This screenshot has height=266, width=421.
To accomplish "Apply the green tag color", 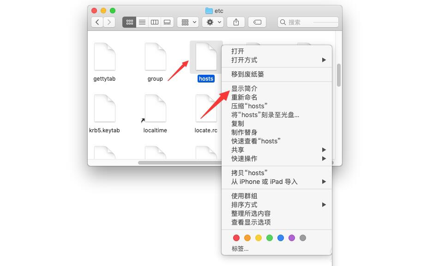I will coord(270,238).
